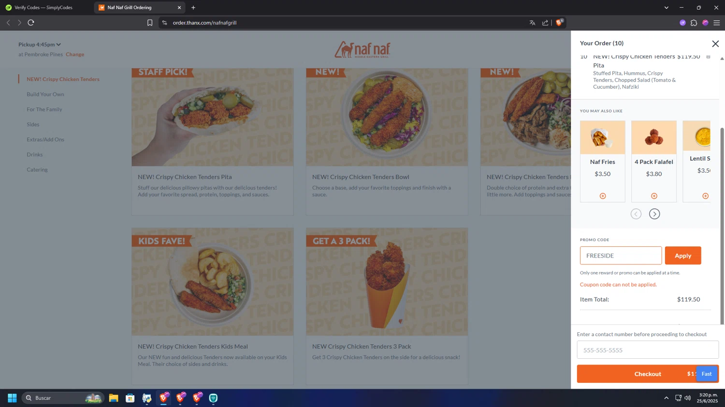The height and width of the screenshot is (407, 725).
Task: Show hidden system tray icons
Action: (x=666, y=398)
